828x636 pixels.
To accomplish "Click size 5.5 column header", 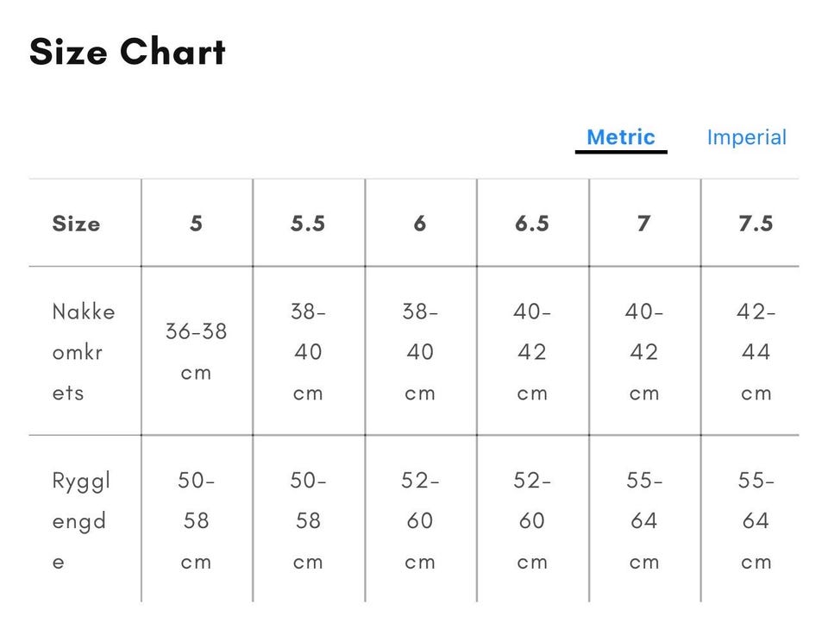I will coord(308,224).
